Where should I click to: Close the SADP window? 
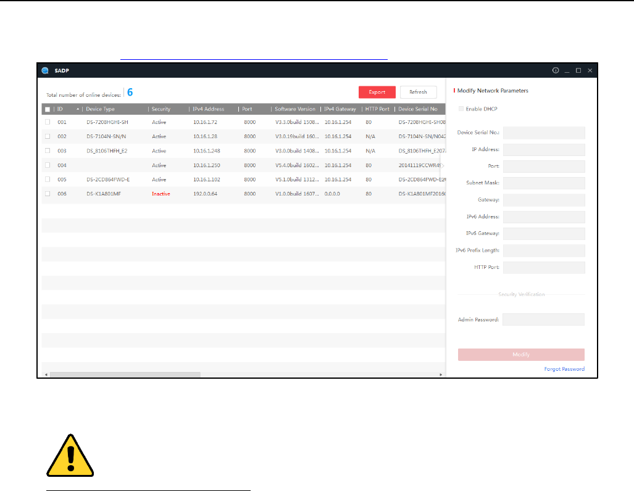(590, 70)
